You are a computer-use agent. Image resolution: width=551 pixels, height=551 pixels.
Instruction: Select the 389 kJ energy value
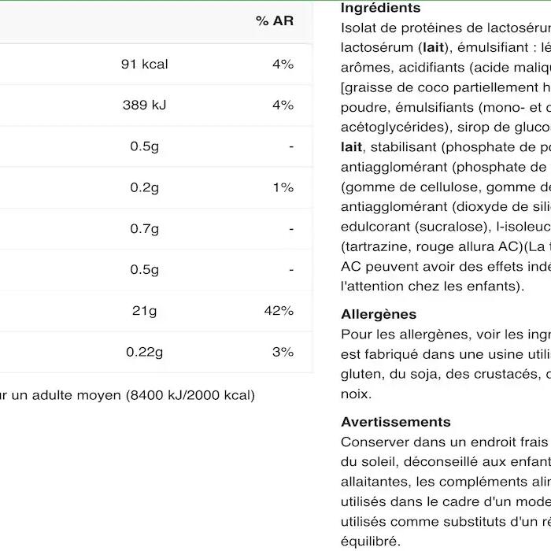(144, 105)
